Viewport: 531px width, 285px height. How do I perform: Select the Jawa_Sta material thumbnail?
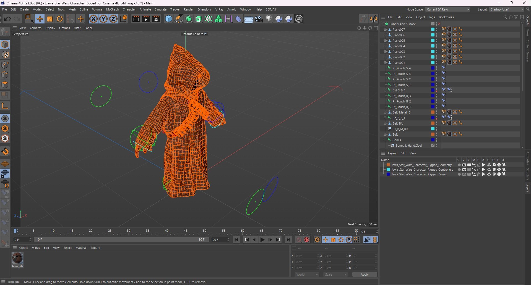17,258
